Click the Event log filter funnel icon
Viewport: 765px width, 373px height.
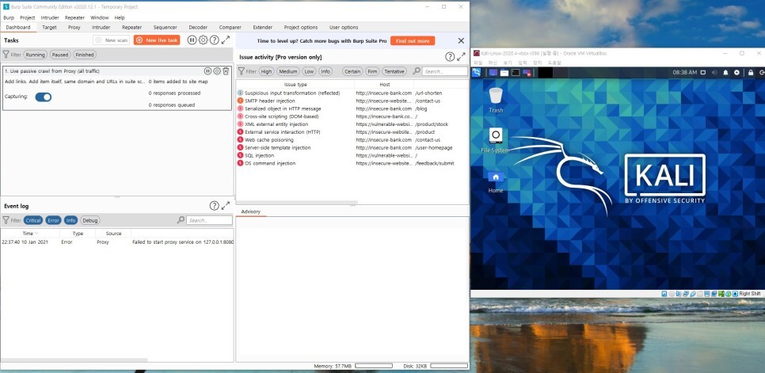coord(6,220)
